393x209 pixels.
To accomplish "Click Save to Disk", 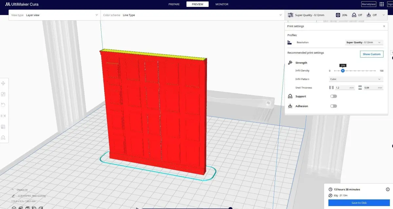I will pos(359,203).
